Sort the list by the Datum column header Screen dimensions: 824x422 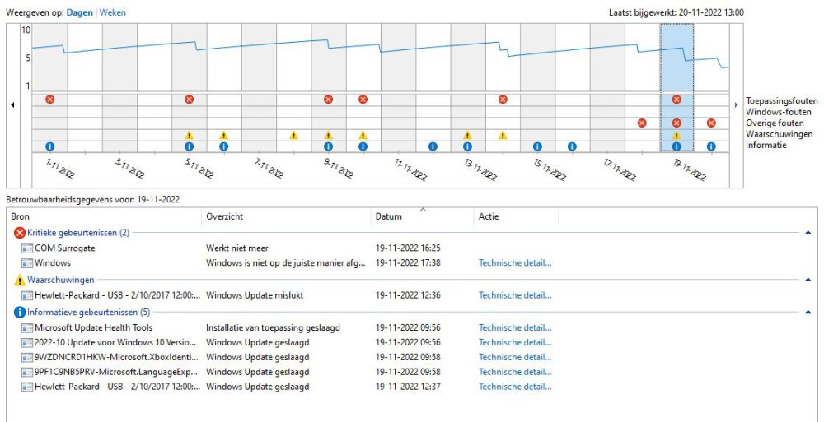[389, 217]
